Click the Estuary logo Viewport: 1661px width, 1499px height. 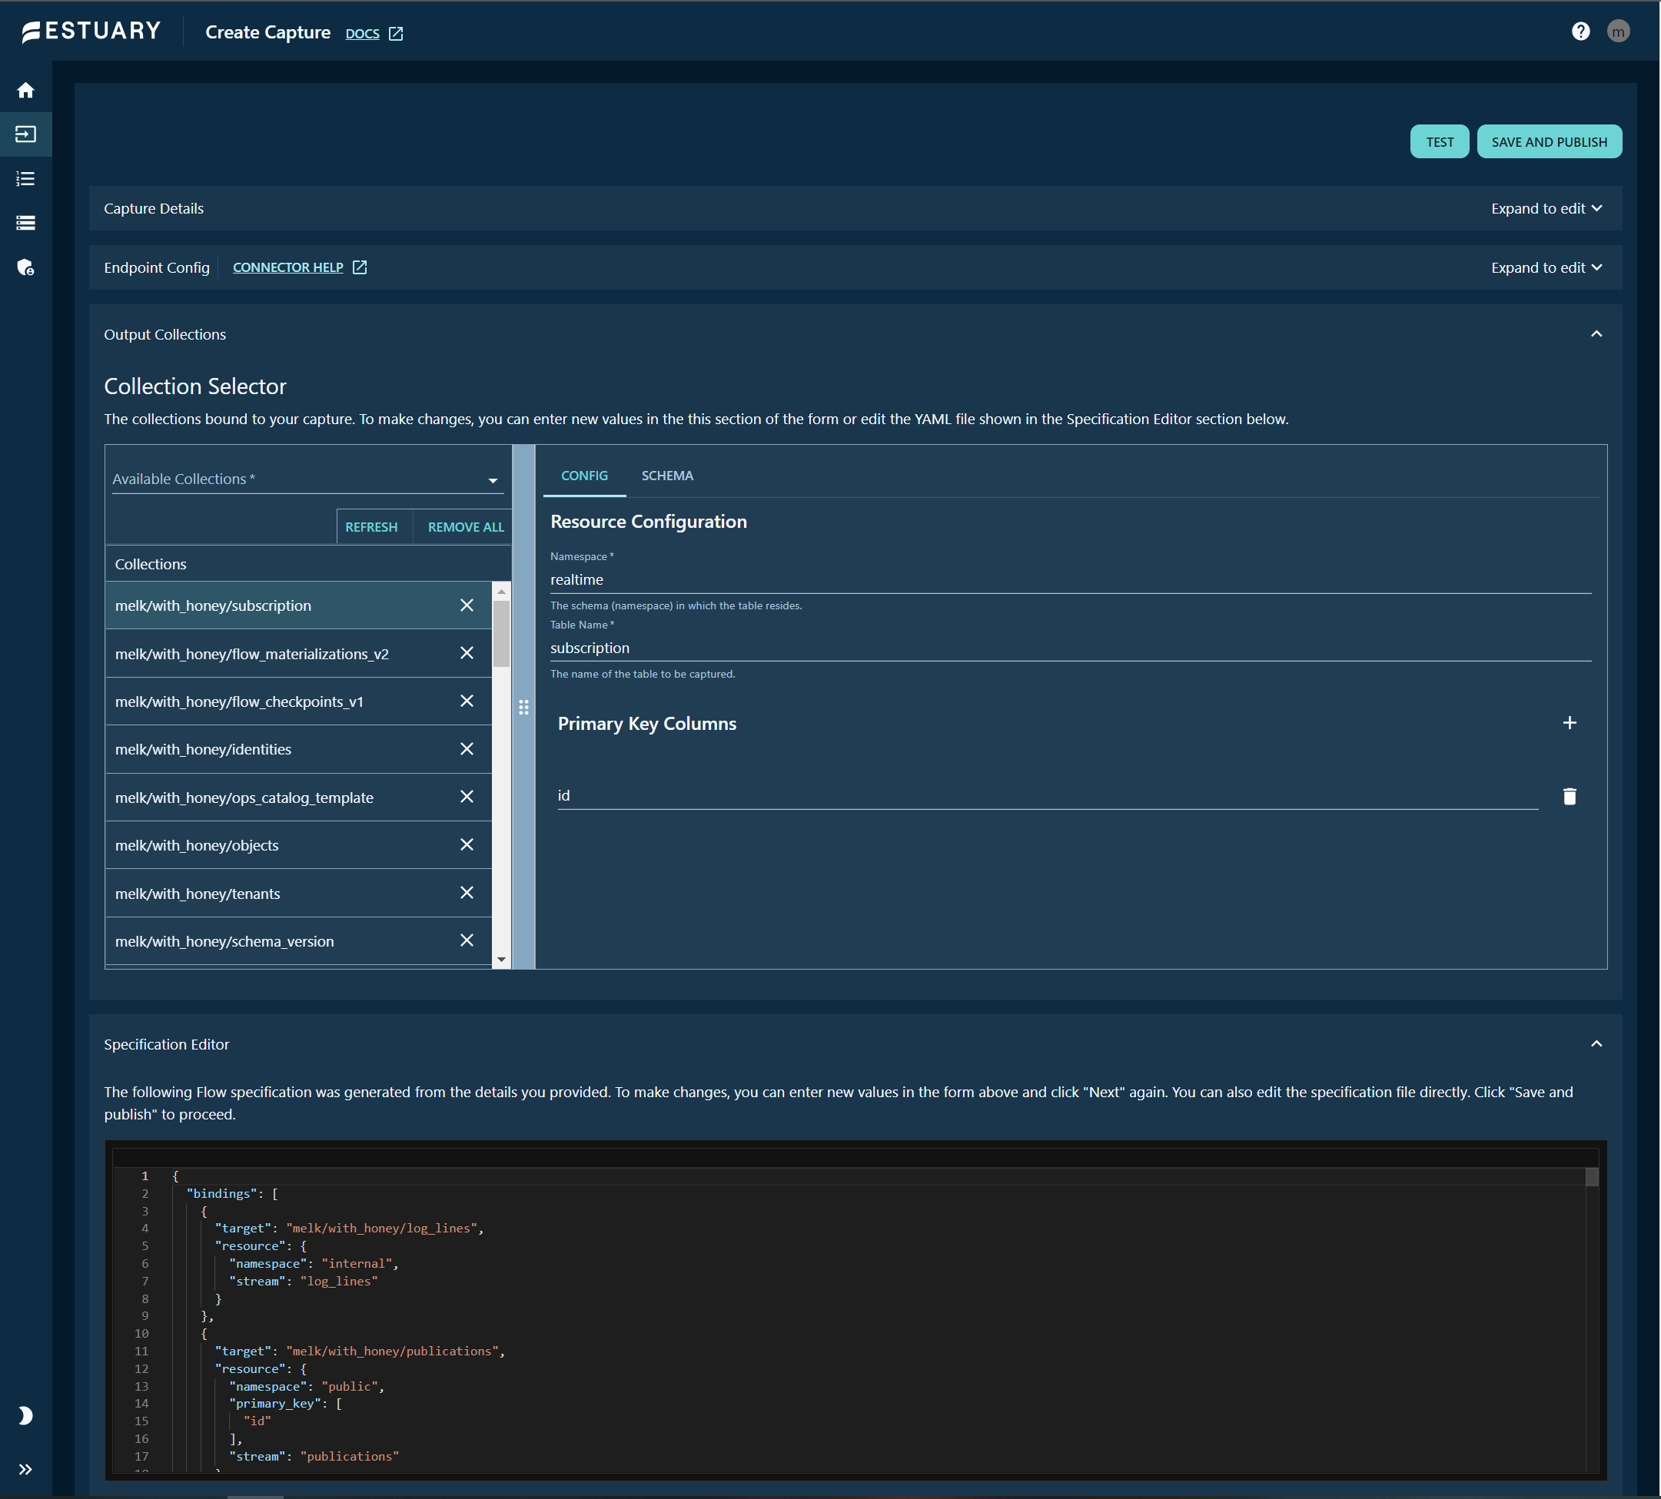[91, 32]
